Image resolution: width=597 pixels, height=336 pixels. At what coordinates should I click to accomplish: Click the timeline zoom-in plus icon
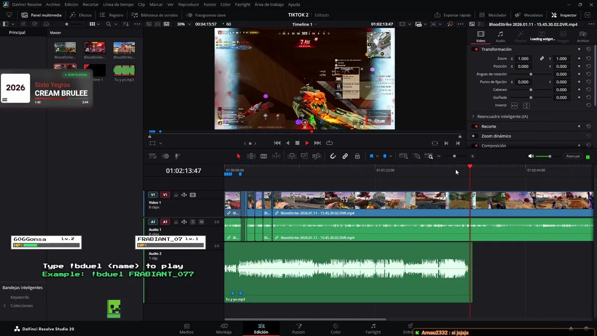(x=472, y=156)
